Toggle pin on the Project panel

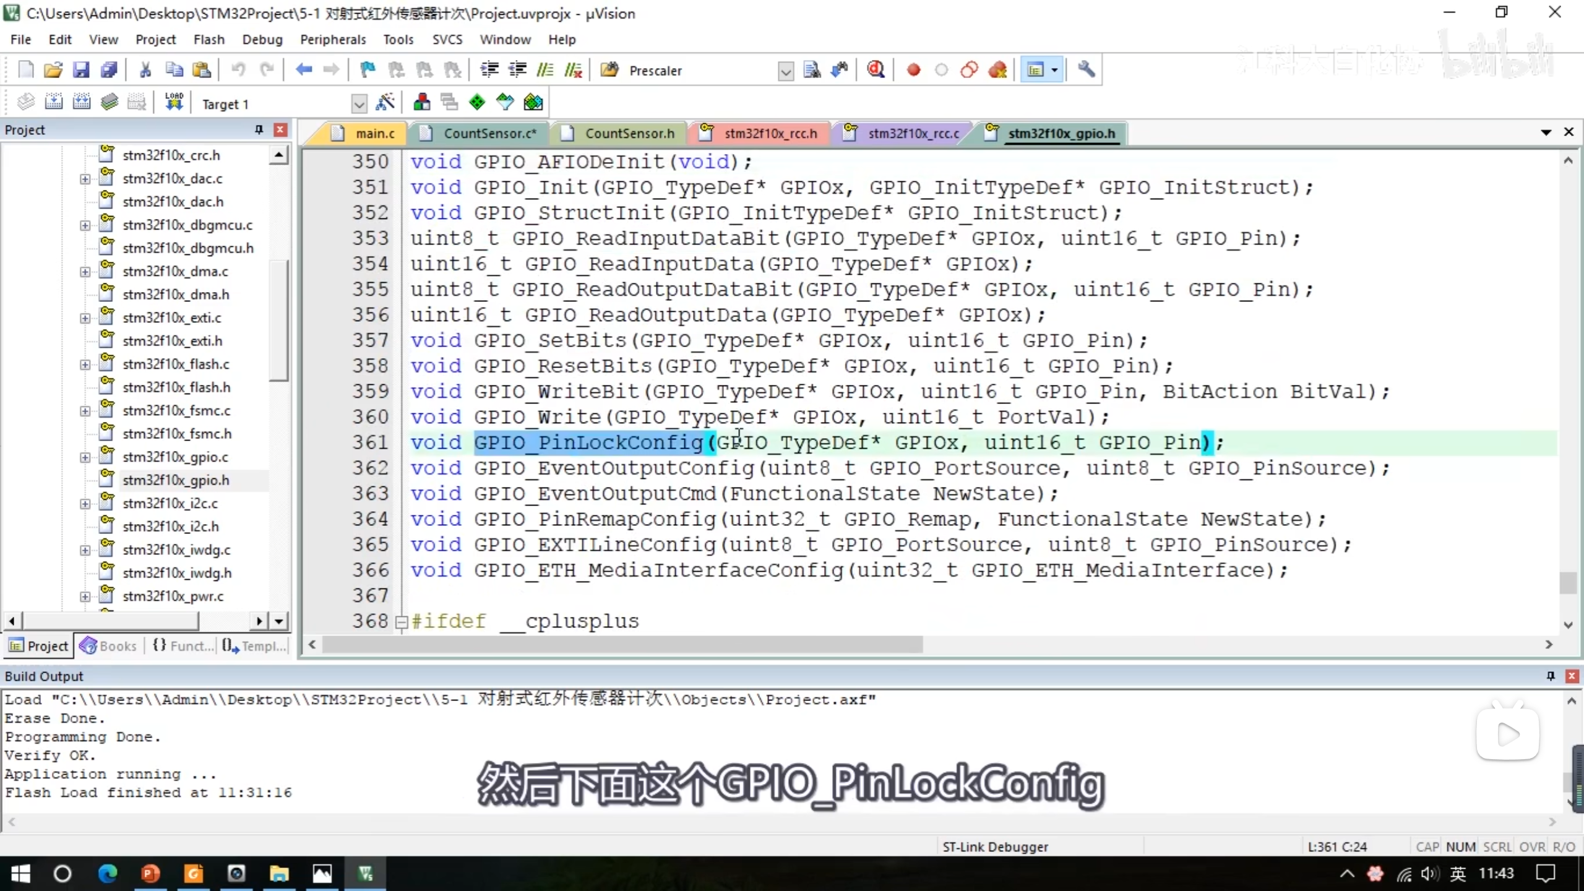pyautogui.click(x=259, y=130)
